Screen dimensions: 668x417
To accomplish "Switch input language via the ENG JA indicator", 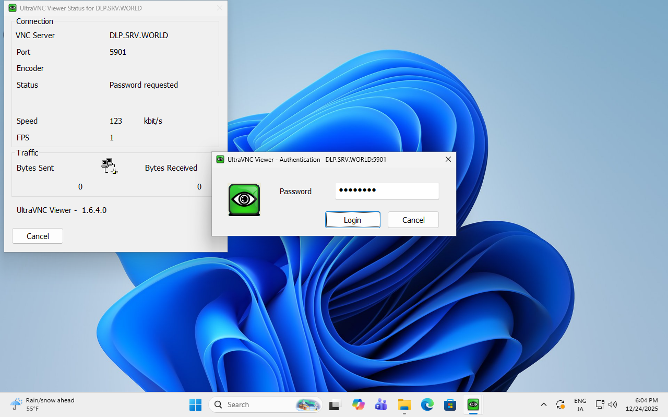I will (580, 404).
